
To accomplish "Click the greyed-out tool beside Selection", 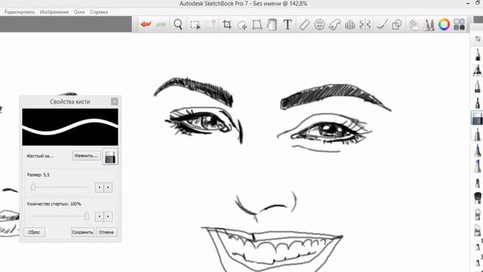I will [x=211, y=25].
